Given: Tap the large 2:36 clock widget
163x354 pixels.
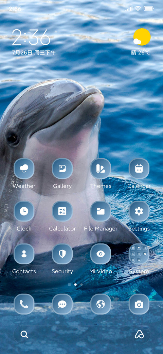Looking at the screenshot, I should click(x=31, y=37).
